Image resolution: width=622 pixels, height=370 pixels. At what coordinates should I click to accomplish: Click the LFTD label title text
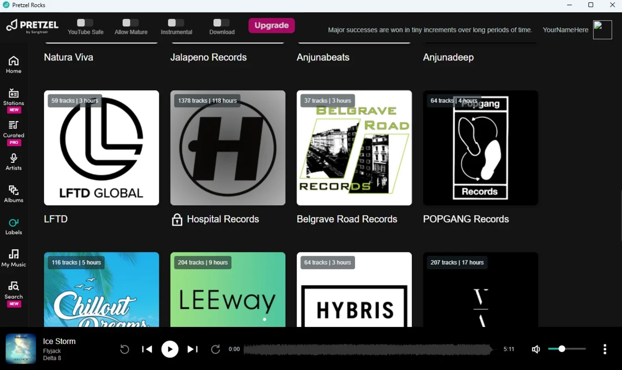click(56, 219)
